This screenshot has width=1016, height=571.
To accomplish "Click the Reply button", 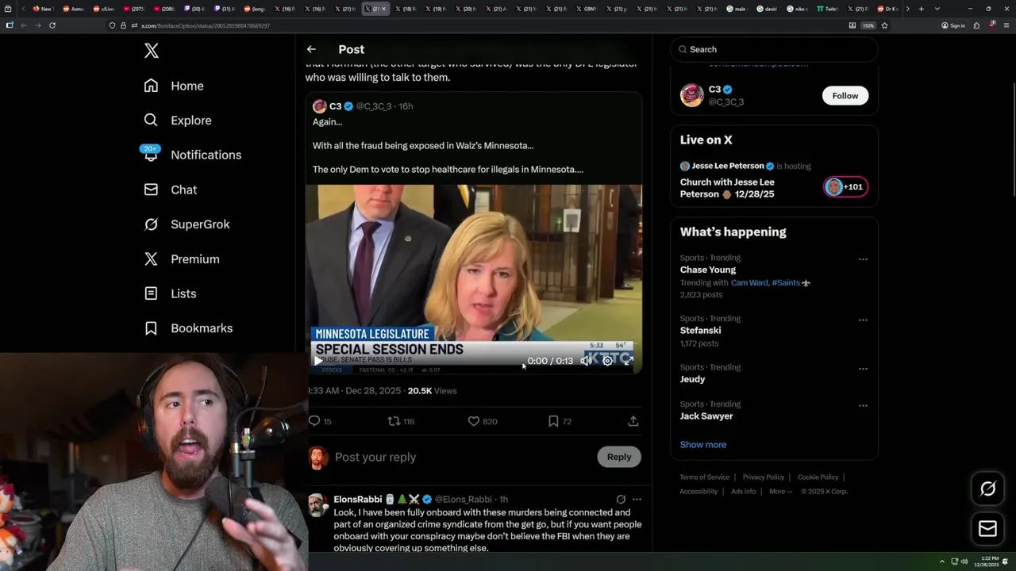I will coord(619,457).
